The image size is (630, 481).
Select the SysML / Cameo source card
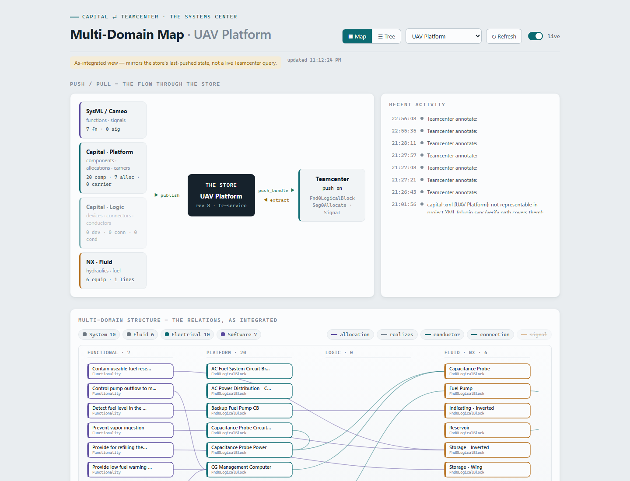(x=113, y=120)
